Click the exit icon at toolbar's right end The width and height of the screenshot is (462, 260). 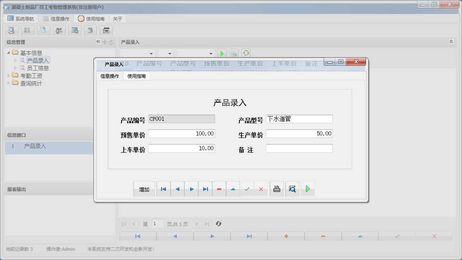[x=106, y=30]
